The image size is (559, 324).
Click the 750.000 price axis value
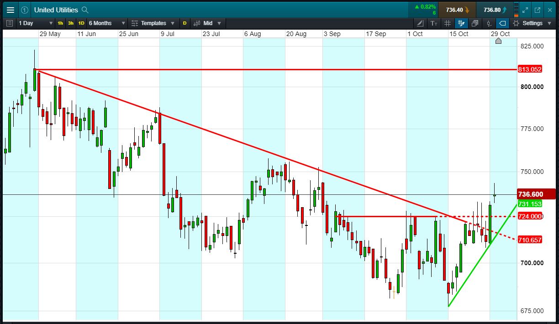tap(532, 172)
